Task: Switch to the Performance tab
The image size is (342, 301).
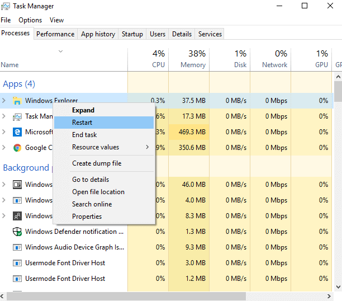Action: [x=55, y=34]
